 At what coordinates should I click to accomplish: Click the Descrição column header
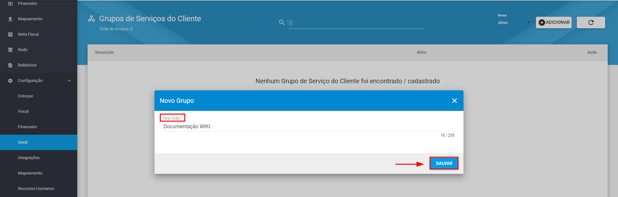tap(104, 52)
